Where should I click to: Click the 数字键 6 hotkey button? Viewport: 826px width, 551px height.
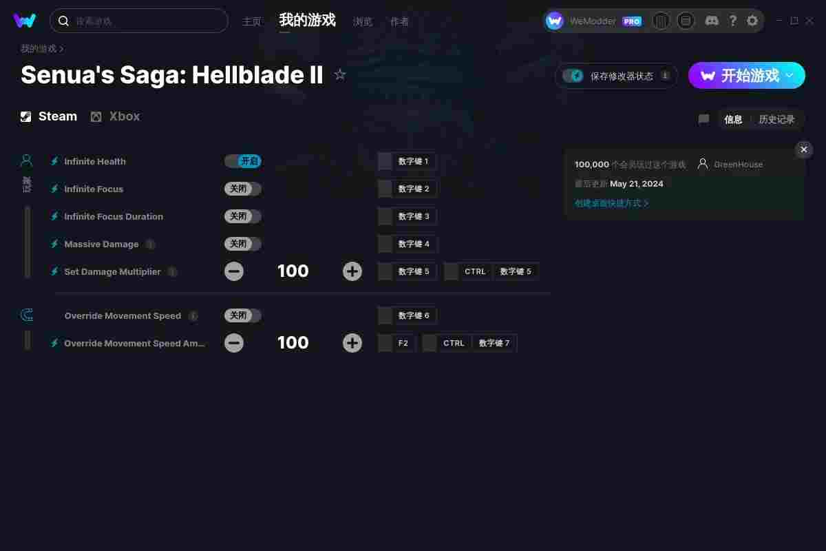pyautogui.click(x=407, y=315)
